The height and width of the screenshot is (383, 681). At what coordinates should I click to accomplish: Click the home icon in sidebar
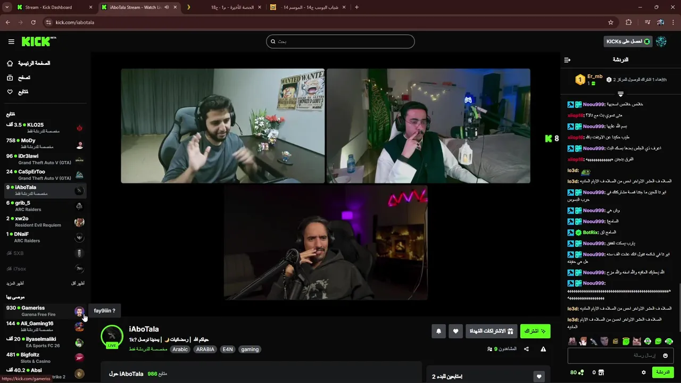point(10,63)
